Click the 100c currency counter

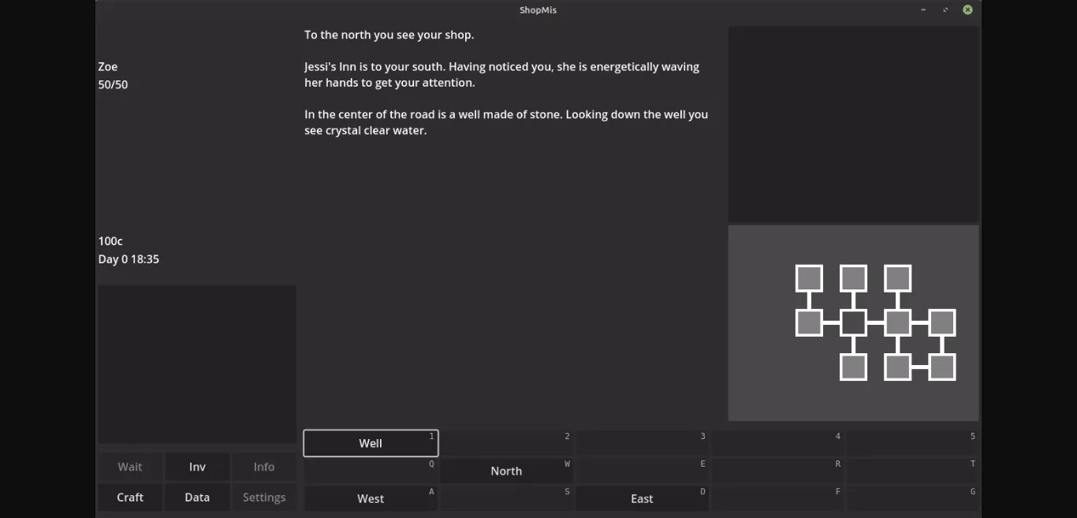click(110, 240)
